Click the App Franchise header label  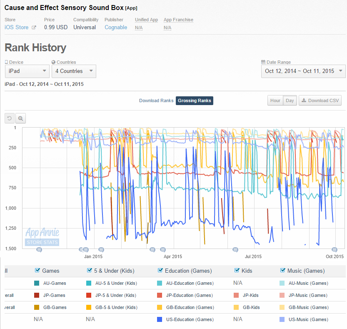click(178, 20)
